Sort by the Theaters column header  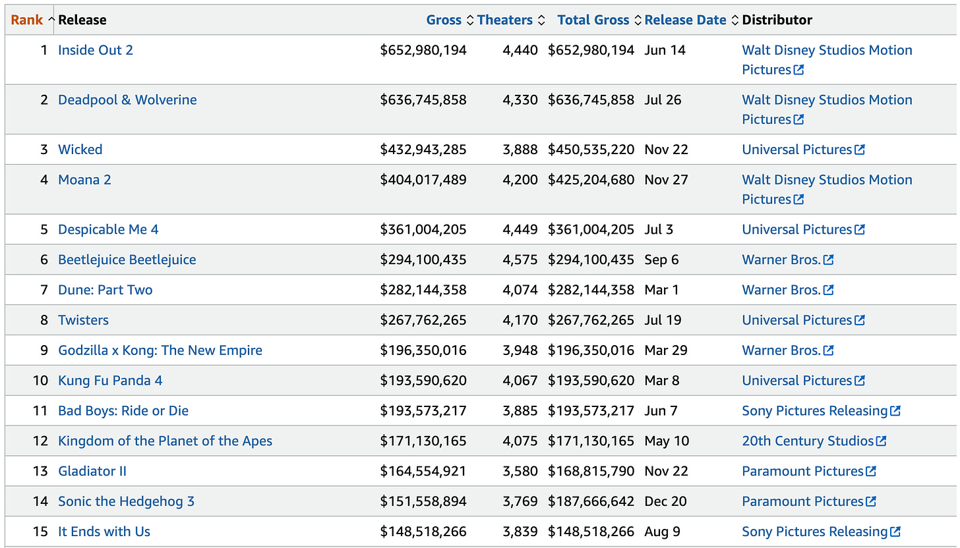[x=505, y=20]
